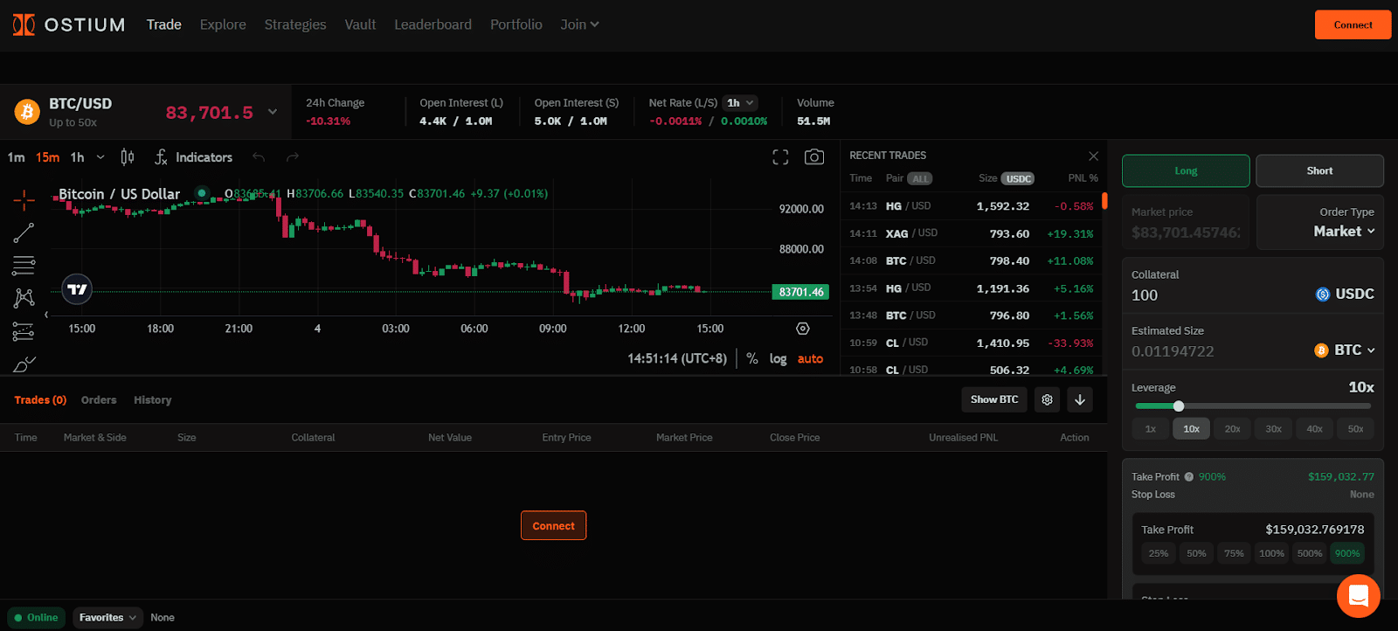Click the download arrow icon
1398x631 pixels.
pos(1080,399)
